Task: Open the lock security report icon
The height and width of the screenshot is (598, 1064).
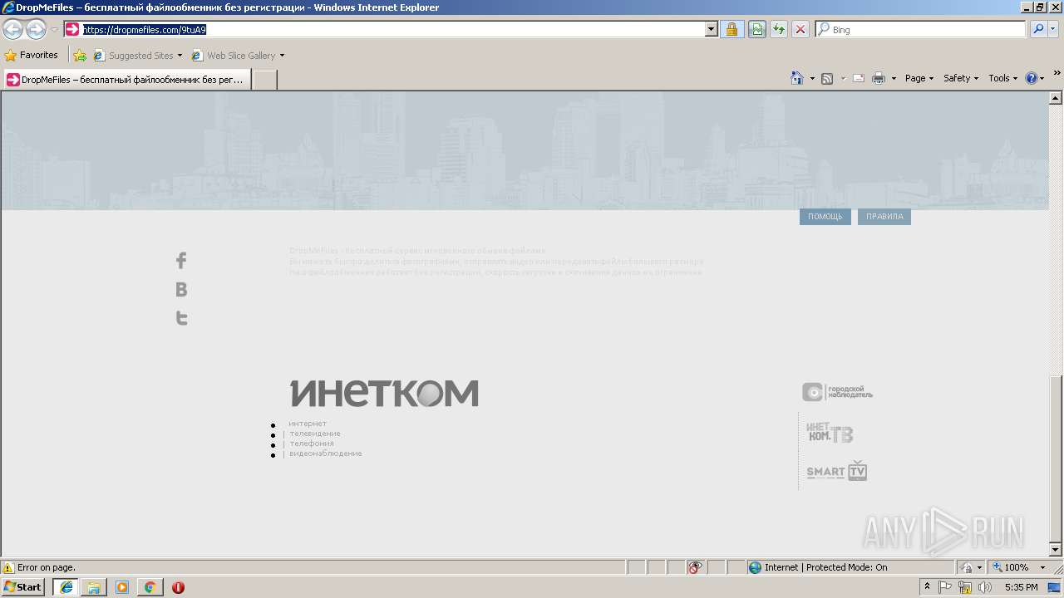Action: point(731,29)
